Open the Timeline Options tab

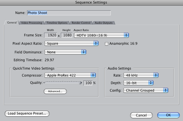[x=57, y=23]
